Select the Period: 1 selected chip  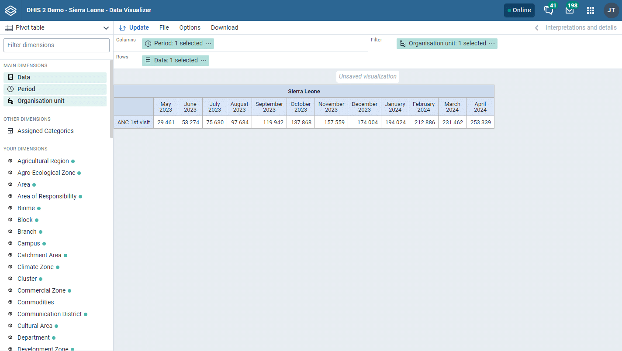(x=178, y=44)
